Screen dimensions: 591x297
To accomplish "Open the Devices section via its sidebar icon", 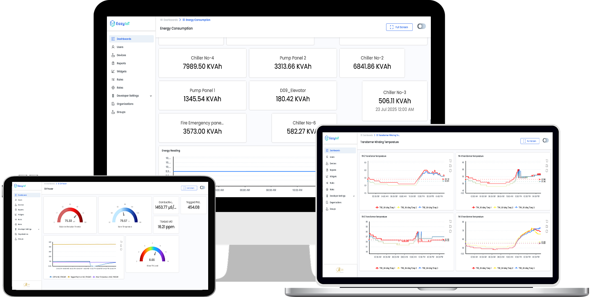I will pos(113,55).
